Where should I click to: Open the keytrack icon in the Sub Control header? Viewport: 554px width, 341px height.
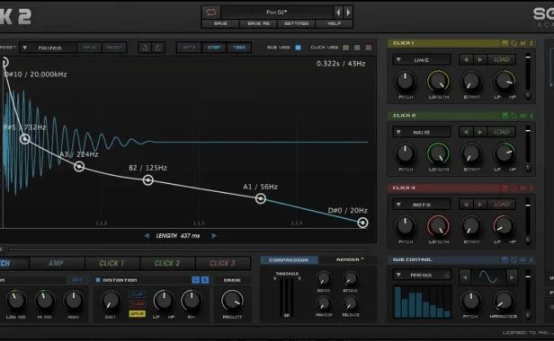505,260
